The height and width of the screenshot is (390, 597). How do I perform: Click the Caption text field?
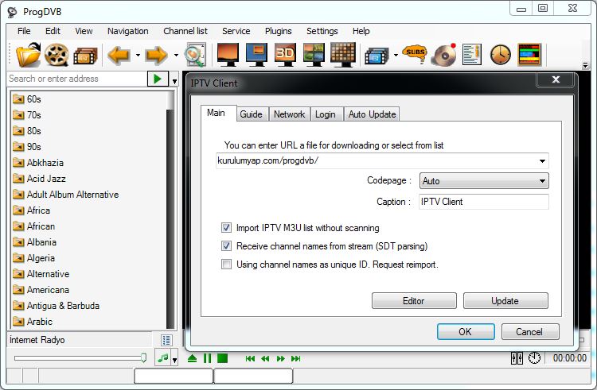(483, 202)
